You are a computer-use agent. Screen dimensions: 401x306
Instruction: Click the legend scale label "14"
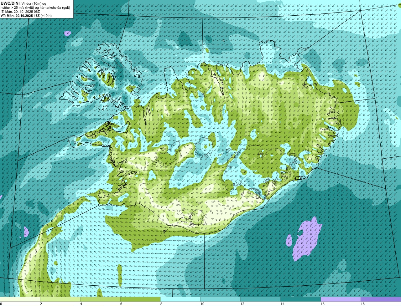pos(283,304)
